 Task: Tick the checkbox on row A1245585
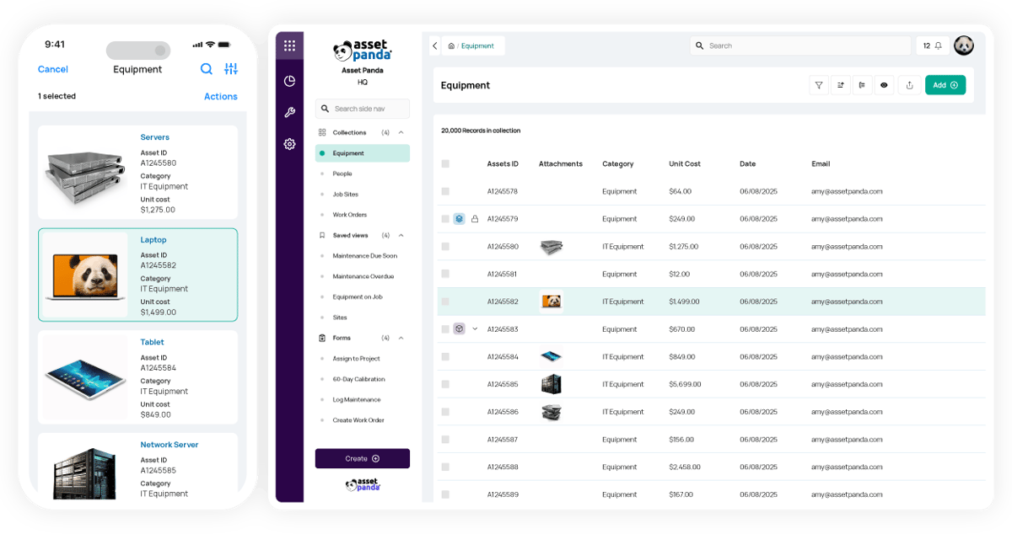click(x=446, y=384)
